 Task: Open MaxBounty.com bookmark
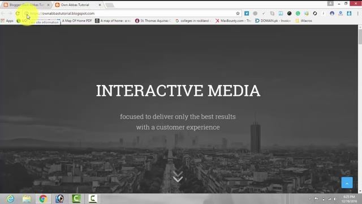pos(234,21)
